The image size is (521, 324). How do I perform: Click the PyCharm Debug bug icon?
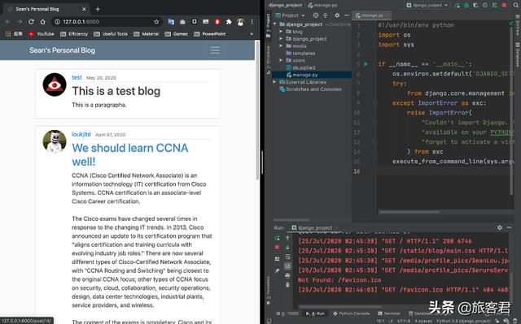(x=466, y=6)
